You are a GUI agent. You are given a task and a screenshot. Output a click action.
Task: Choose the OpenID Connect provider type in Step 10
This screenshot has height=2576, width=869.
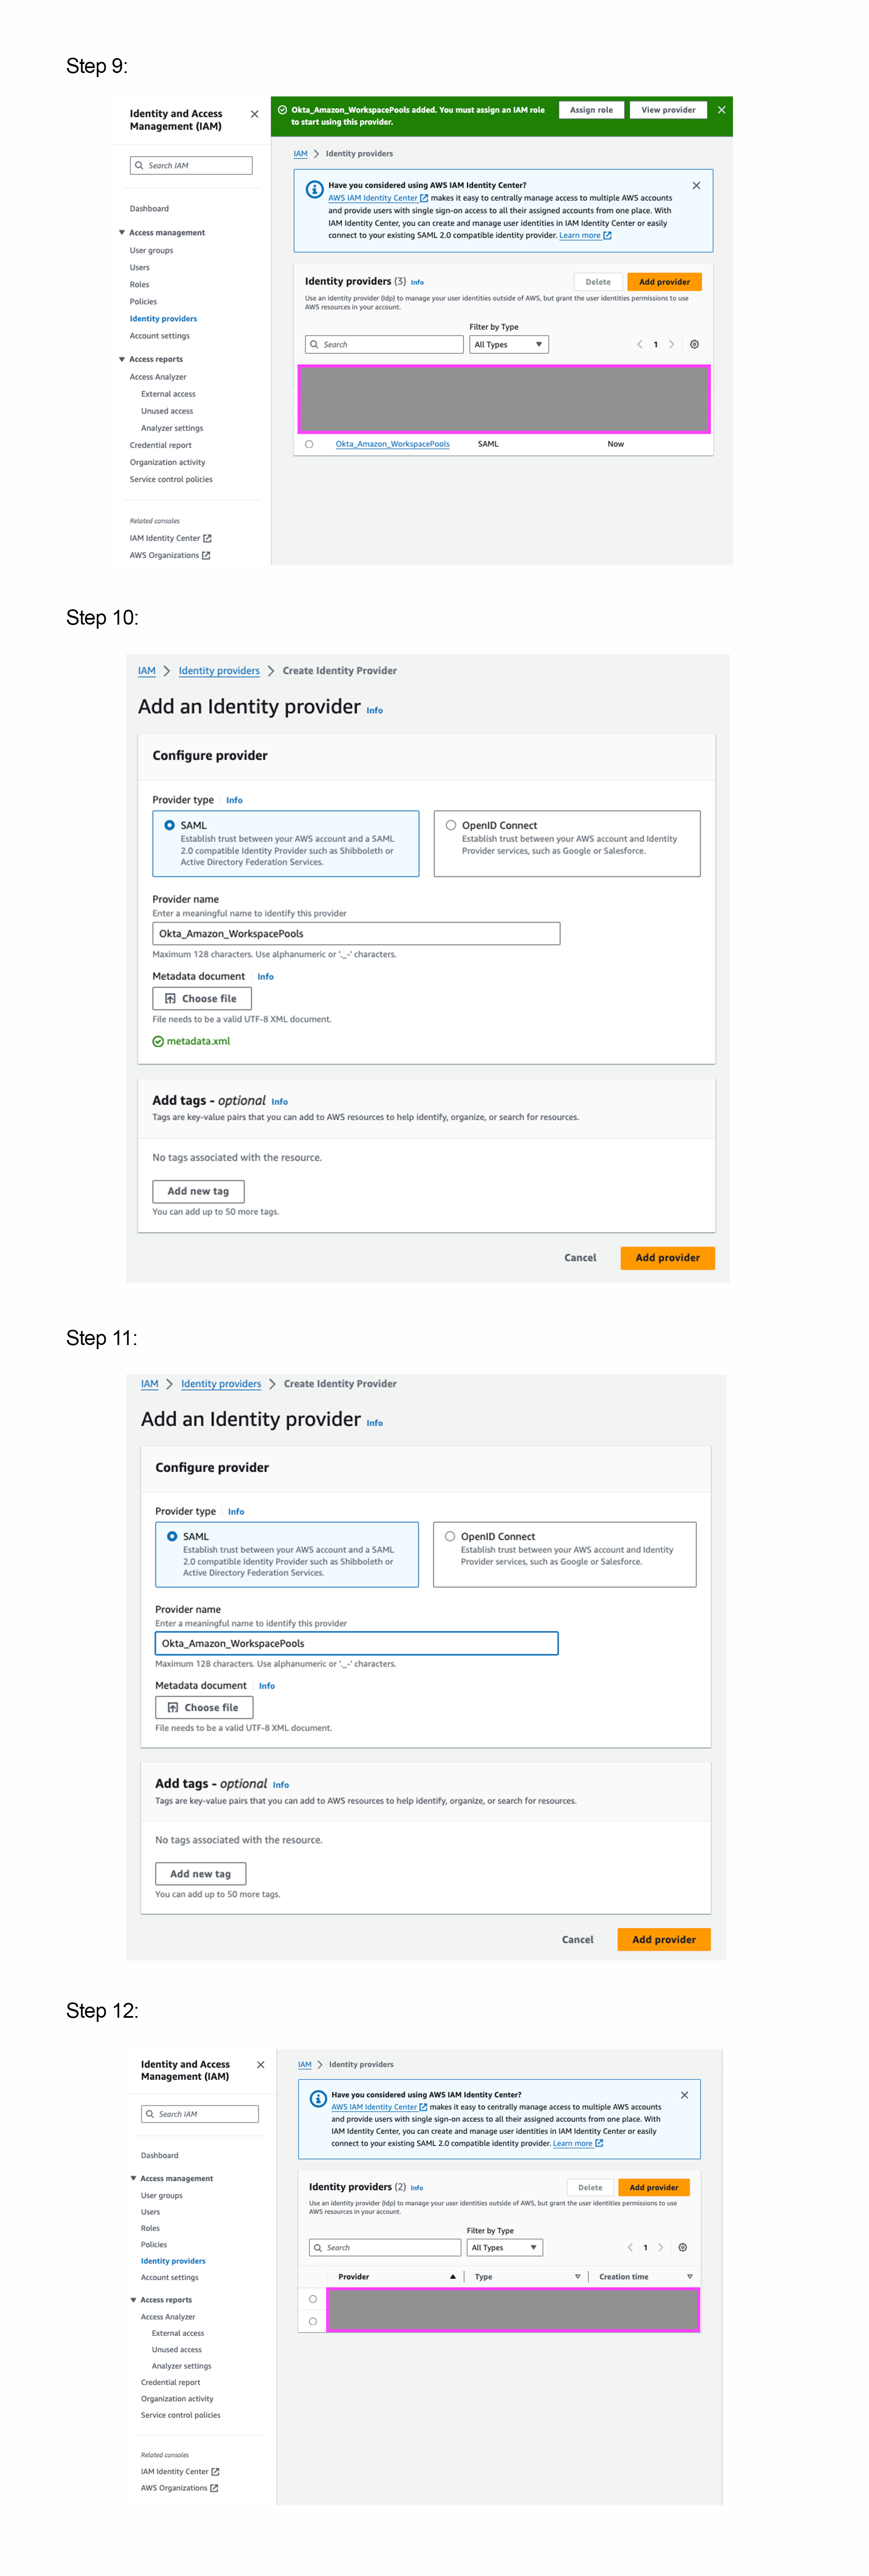click(451, 825)
